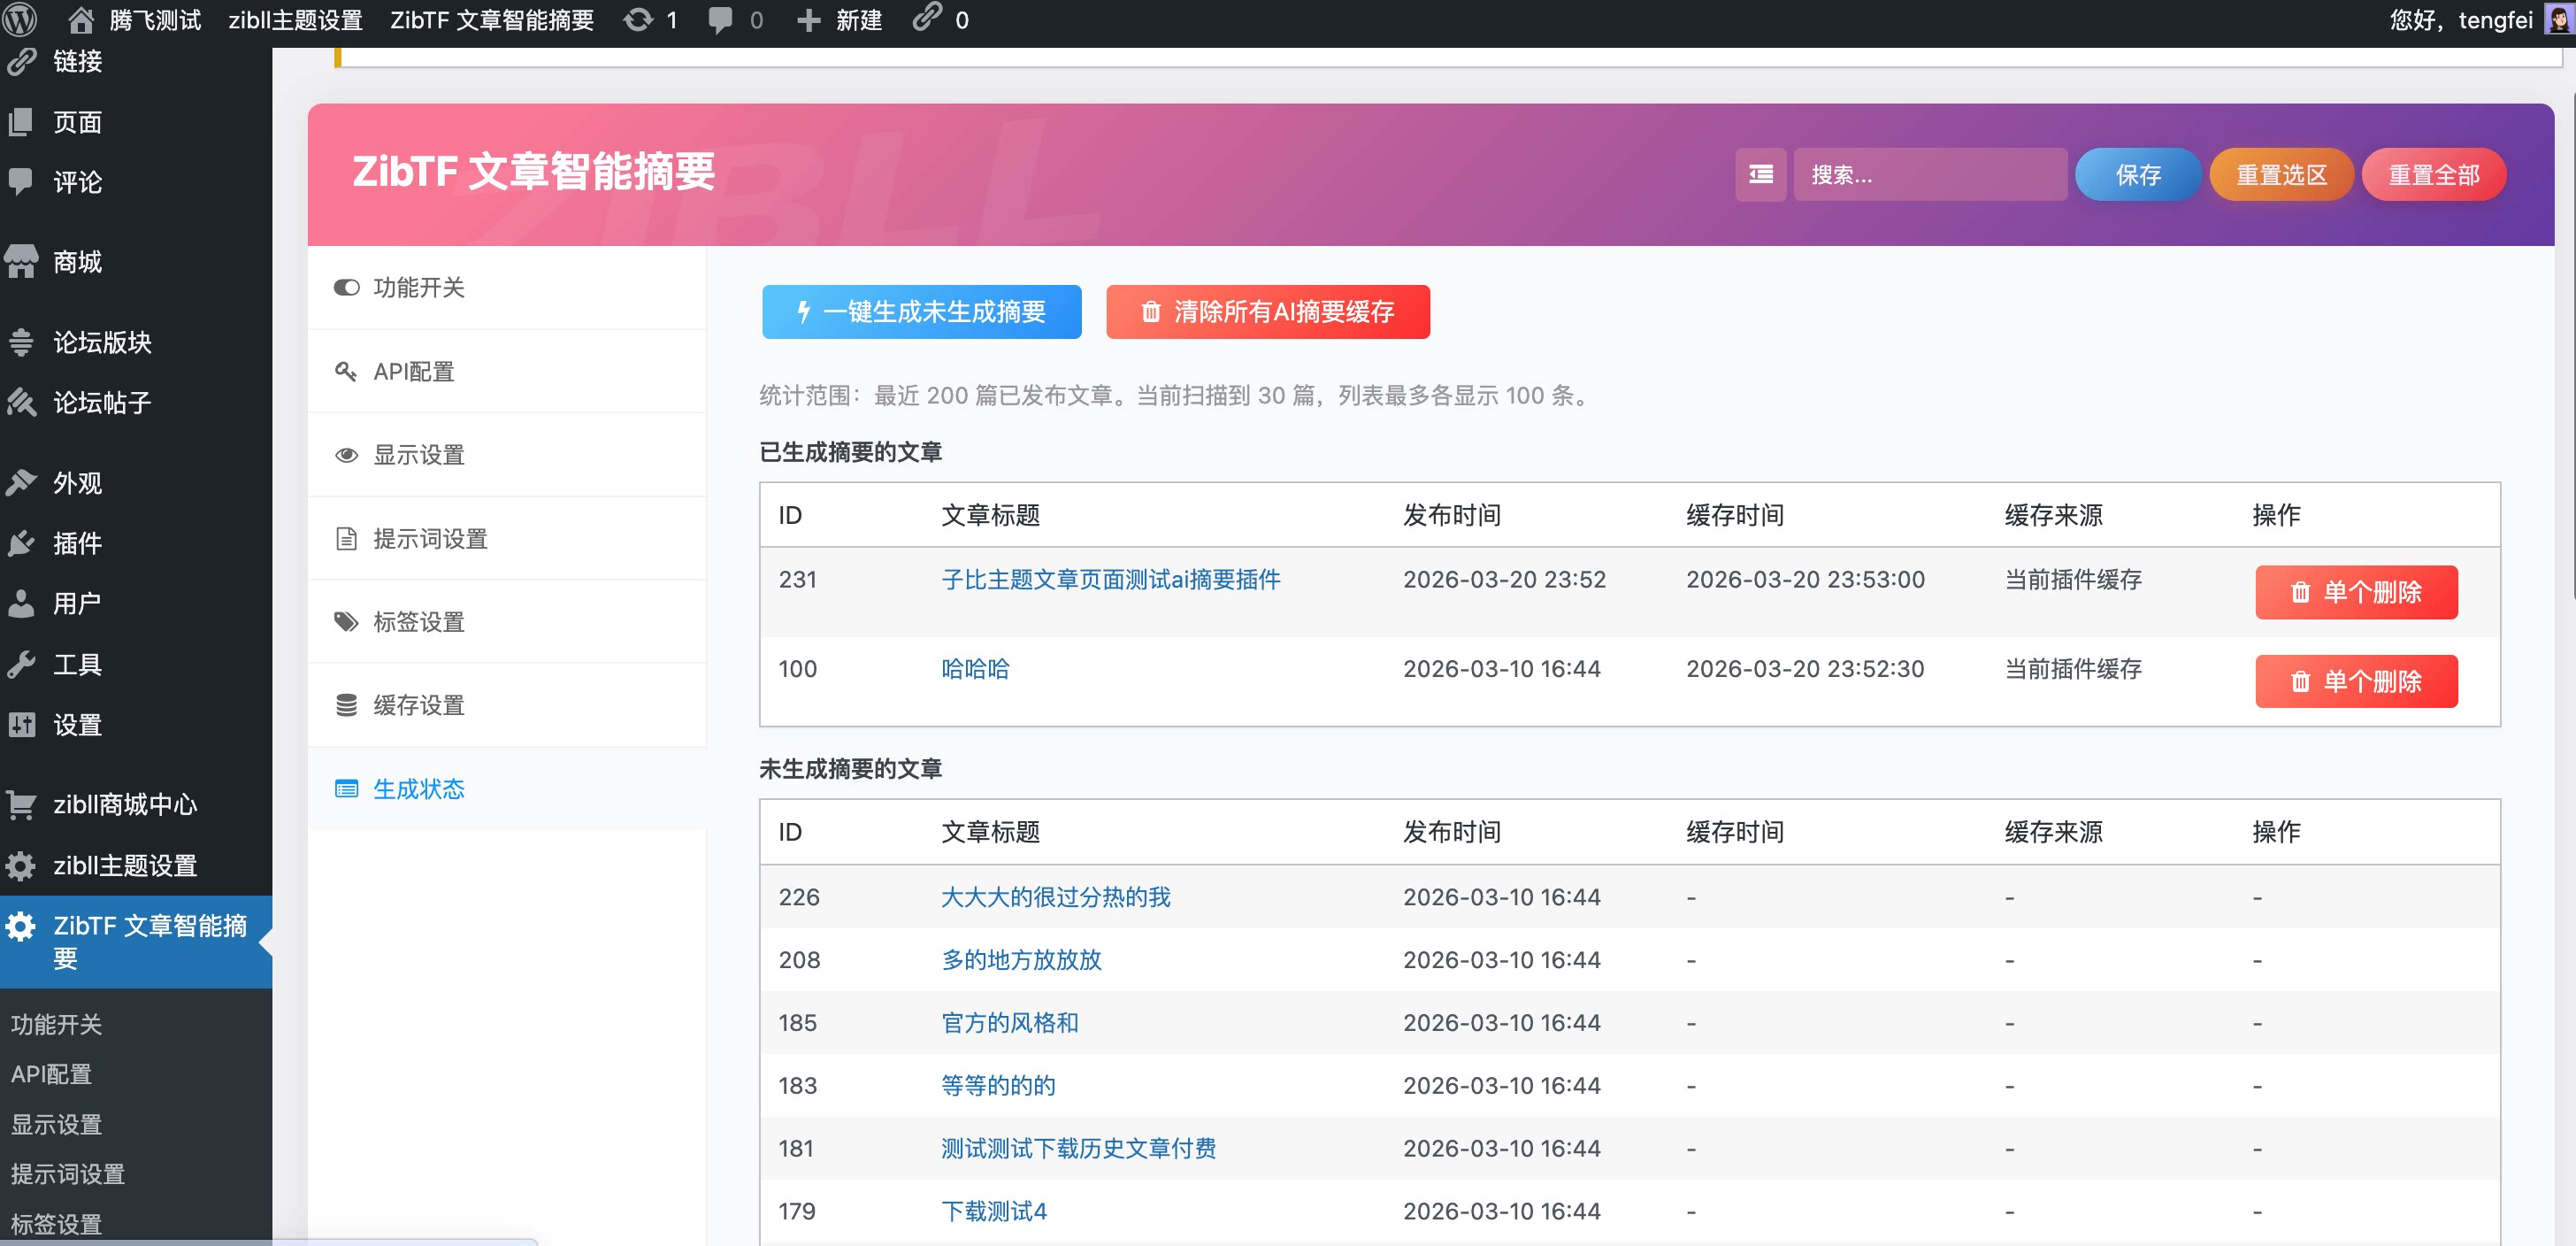Click the 一键生成未生成摘要 button
This screenshot has width=2576, height=1246.
pos(921,311)
